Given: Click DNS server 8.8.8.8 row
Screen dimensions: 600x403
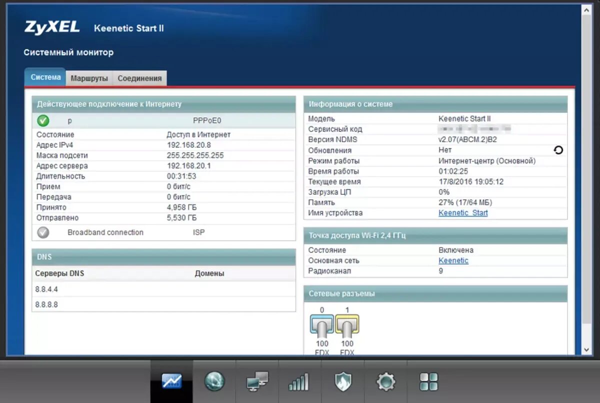Looking at the screenshot, I should click(164, 304).
